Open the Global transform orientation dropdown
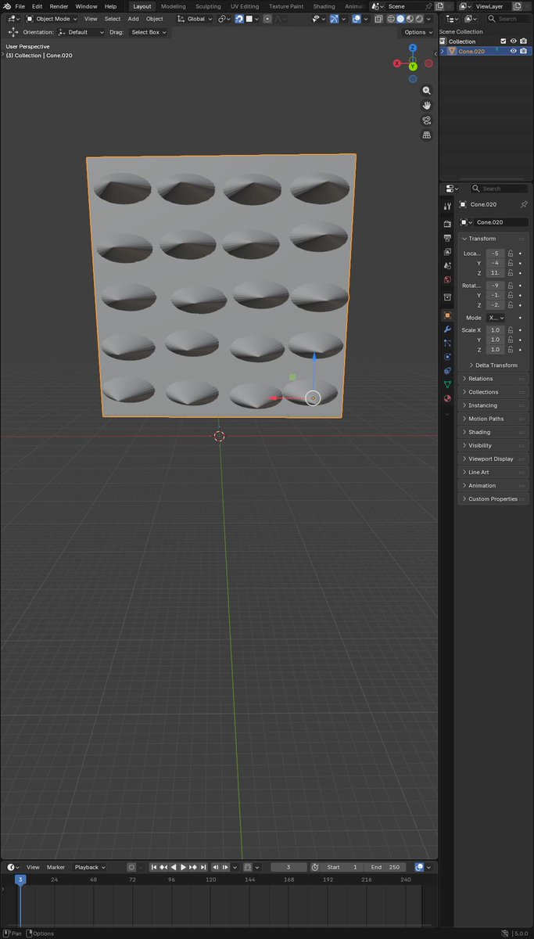 coord(195,19)
